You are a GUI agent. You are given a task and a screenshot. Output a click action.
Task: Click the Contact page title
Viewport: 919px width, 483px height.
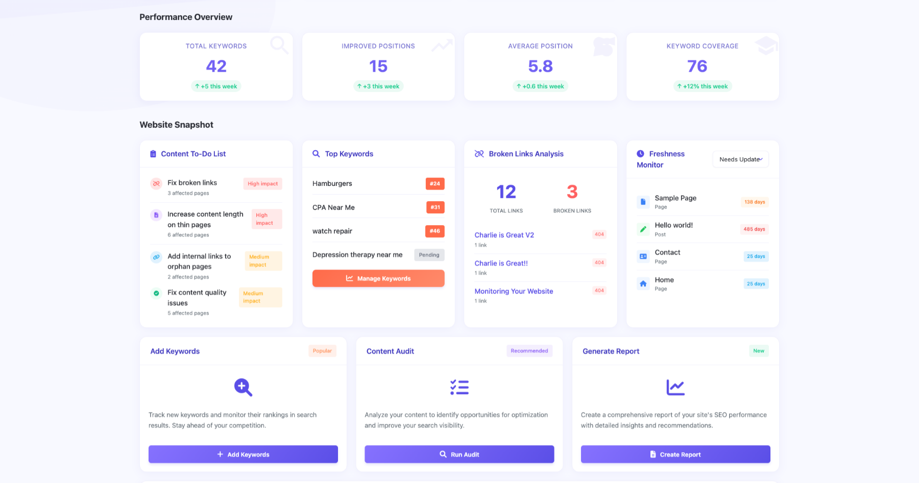pos(667,252)
